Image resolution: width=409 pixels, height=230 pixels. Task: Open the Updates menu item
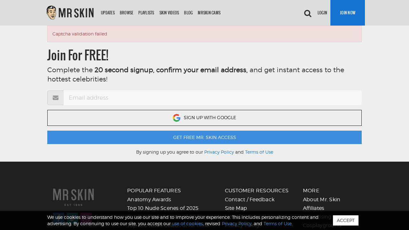tap(108, 13)
